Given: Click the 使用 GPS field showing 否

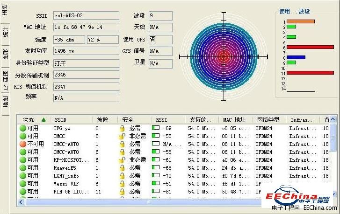Looking at the screenshot, I should 160,39.
